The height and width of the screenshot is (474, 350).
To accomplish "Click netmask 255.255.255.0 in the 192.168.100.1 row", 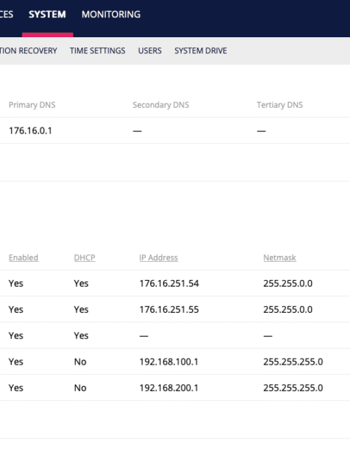I will tap(293, 362).
